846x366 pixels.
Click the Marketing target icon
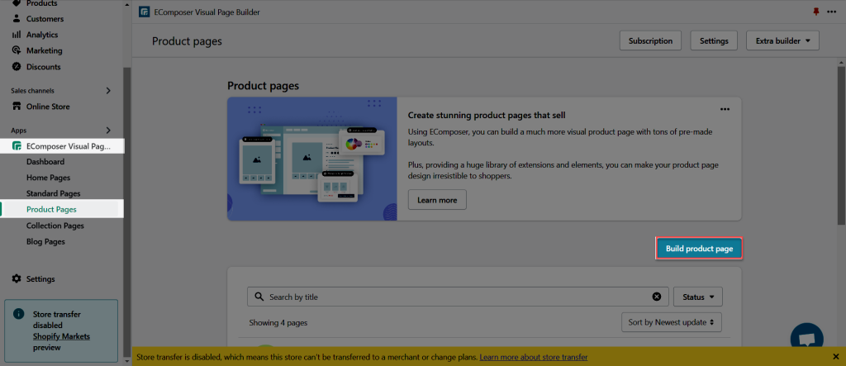pyautogui.click(x=17, y=50)
